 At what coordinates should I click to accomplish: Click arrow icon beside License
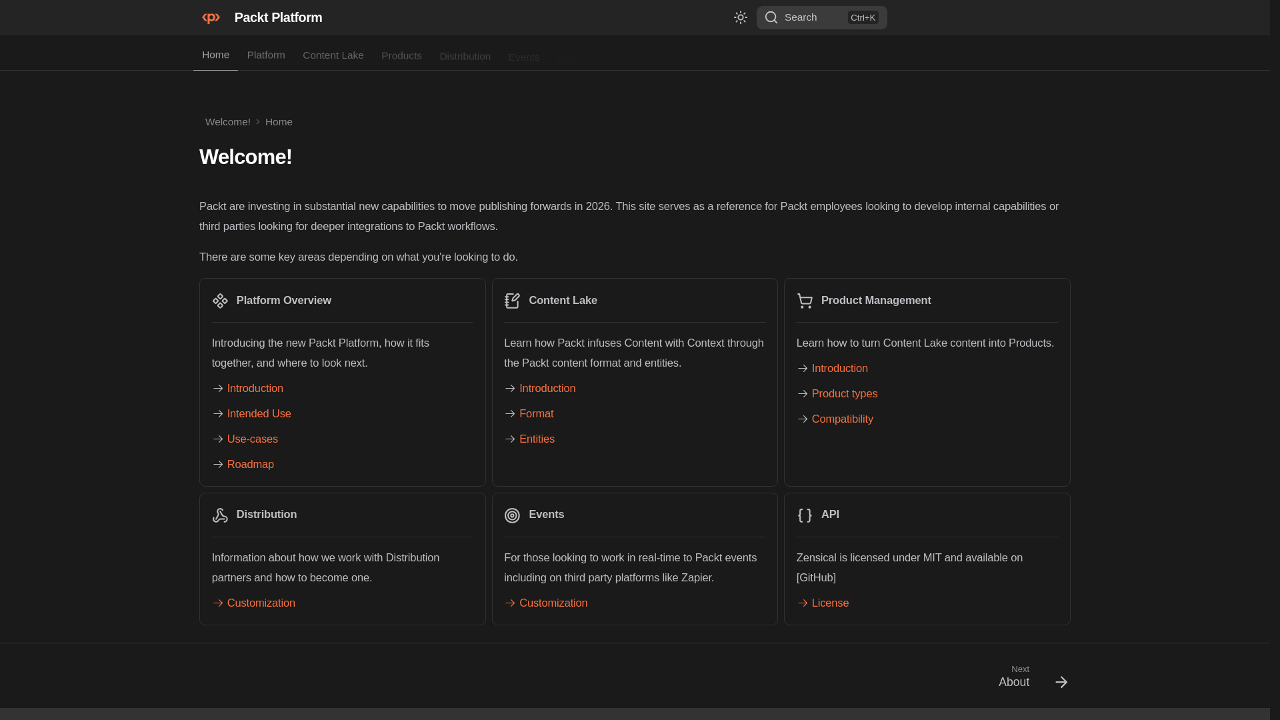(803, 603)
